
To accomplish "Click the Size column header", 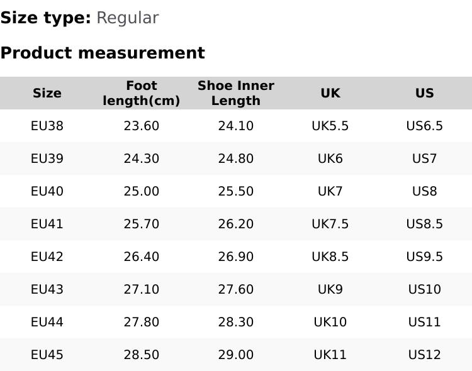I will click(47, 93).
